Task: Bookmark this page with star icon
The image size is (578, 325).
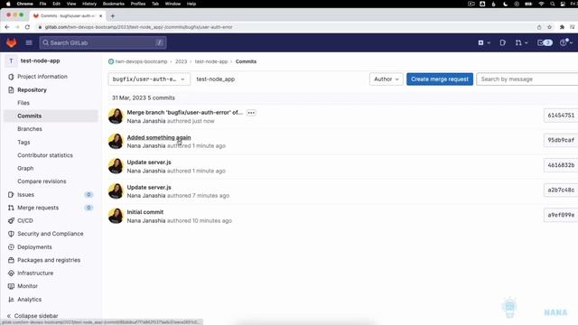Action: click(550, 27)
